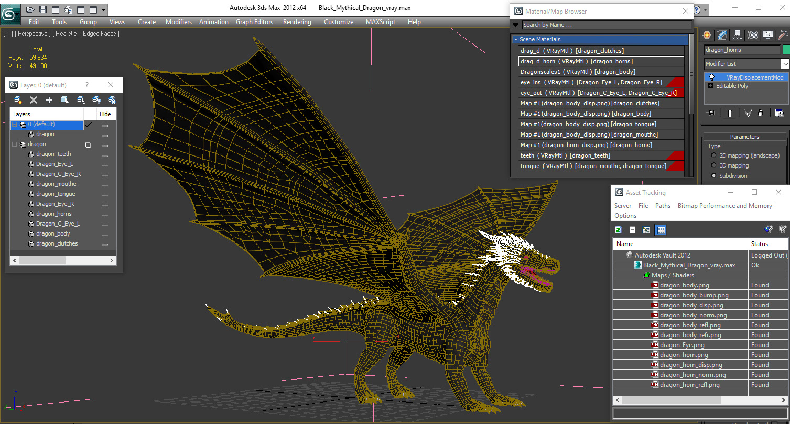Screen dimensions: 790x424
Task: Toggle Hide for dragon_horns row
Action: pos(105,215)
